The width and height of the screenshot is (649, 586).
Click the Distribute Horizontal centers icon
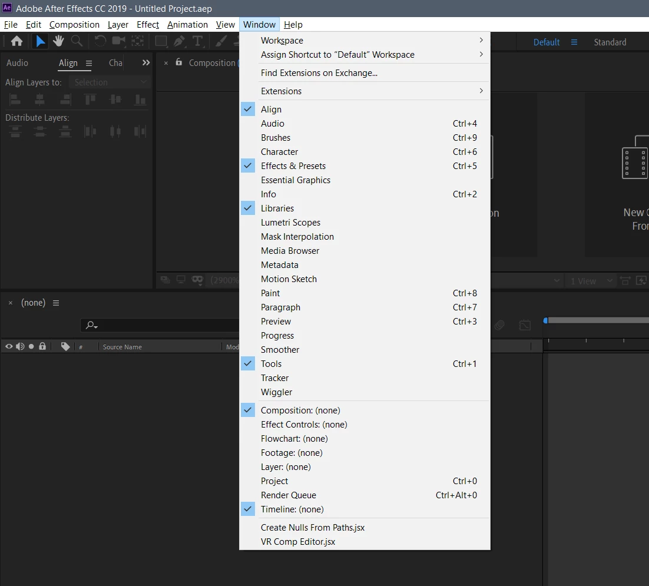(x=115, y=131)
